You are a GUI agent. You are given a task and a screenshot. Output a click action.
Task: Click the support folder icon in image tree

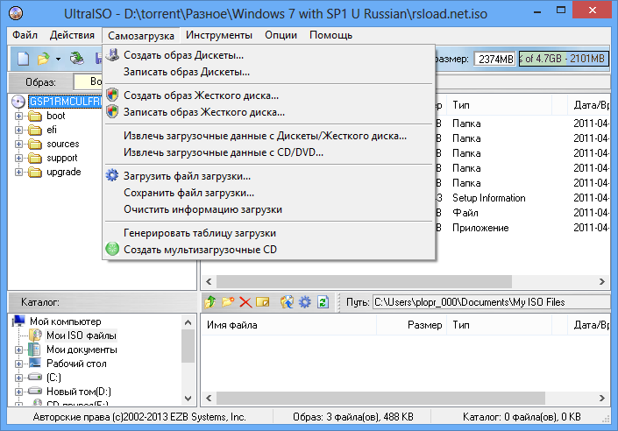tap(35, 158)
